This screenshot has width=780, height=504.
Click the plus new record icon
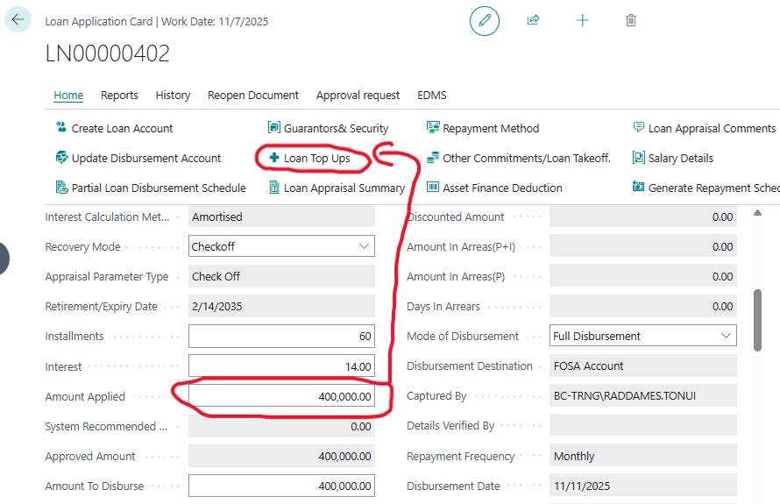(x=582, y=20)
